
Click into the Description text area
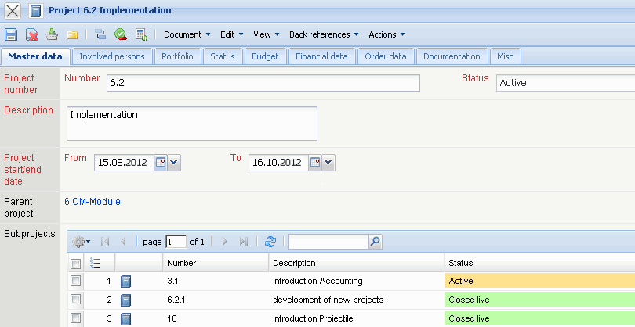[x=191, y=124]
